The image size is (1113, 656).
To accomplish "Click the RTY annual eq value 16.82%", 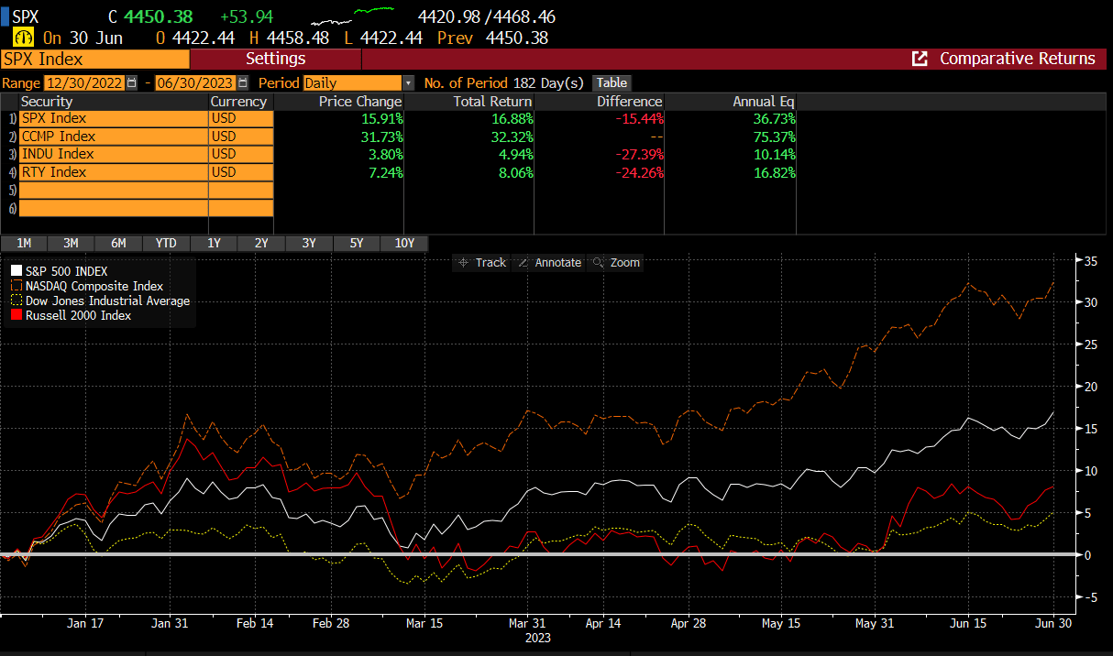I will pyautogui.click(x=773, y=172).
